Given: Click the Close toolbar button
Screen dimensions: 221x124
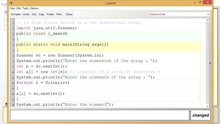Looking at the screenshot, I should pos(69,14).
